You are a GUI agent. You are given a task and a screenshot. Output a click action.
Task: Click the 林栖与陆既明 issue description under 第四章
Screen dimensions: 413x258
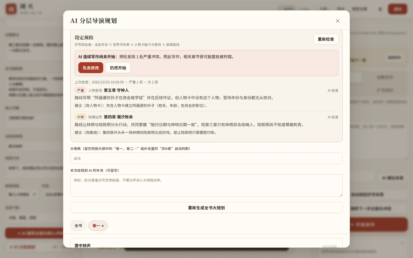click(190, 125)
